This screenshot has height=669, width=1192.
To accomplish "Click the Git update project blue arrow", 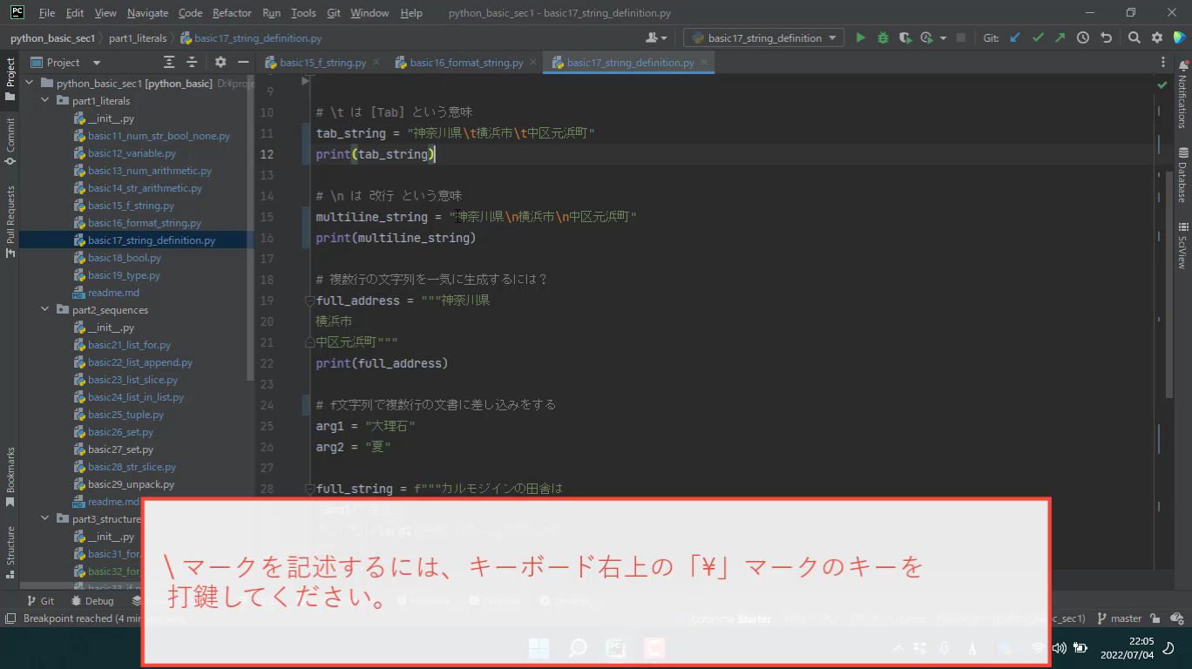I will coord(1014,37).
